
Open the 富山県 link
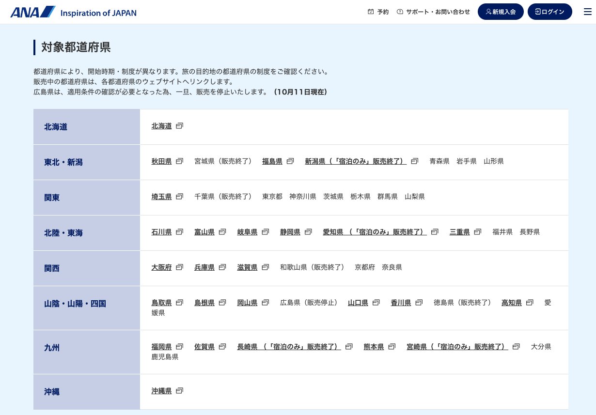(204, 232)
